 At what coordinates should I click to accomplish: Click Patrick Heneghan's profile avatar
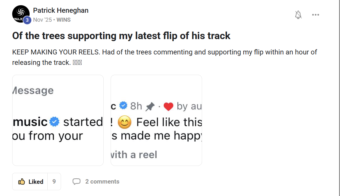point(20,13)
